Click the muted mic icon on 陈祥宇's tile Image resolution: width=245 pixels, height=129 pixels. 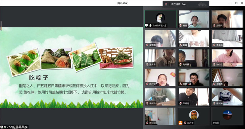click(x=147, y=84)
